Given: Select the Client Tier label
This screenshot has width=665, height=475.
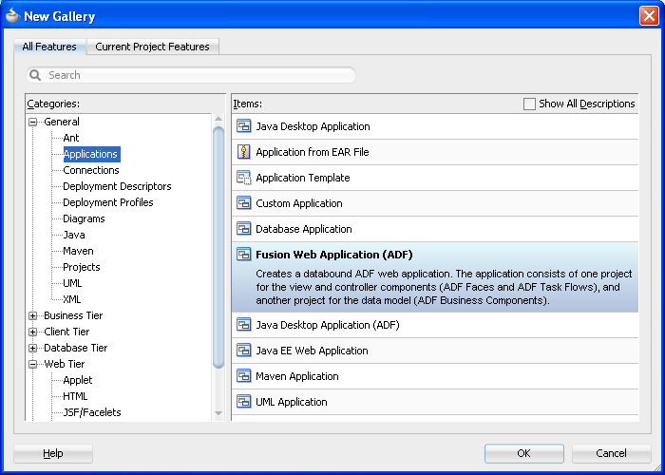Looking at the screenshot, I should coord(66,332).
